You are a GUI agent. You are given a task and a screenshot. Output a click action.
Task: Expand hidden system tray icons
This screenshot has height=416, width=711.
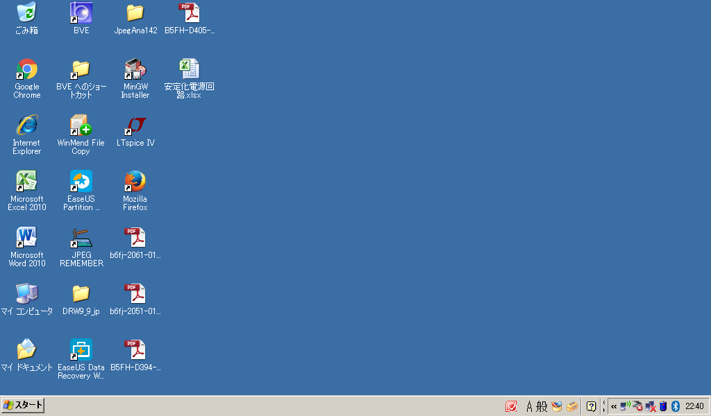coord(614,406)
